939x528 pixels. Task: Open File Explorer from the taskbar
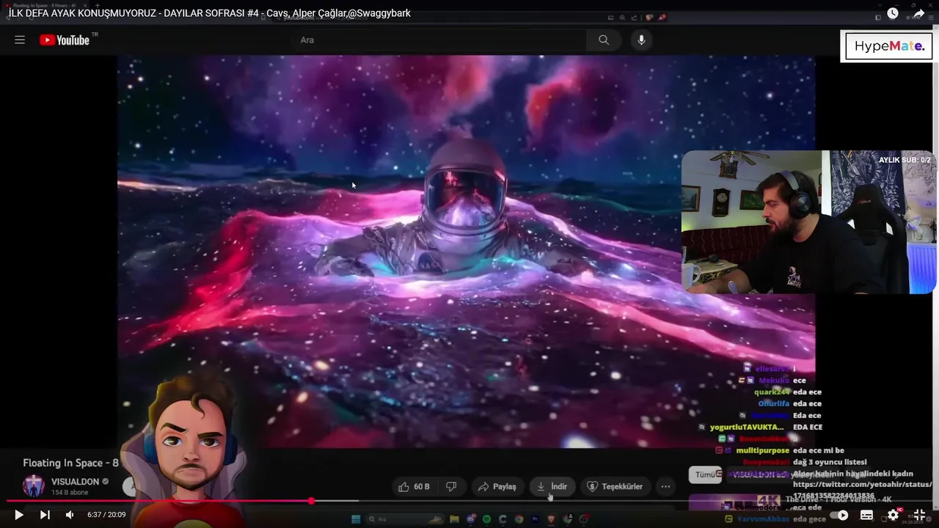[455, 519]
